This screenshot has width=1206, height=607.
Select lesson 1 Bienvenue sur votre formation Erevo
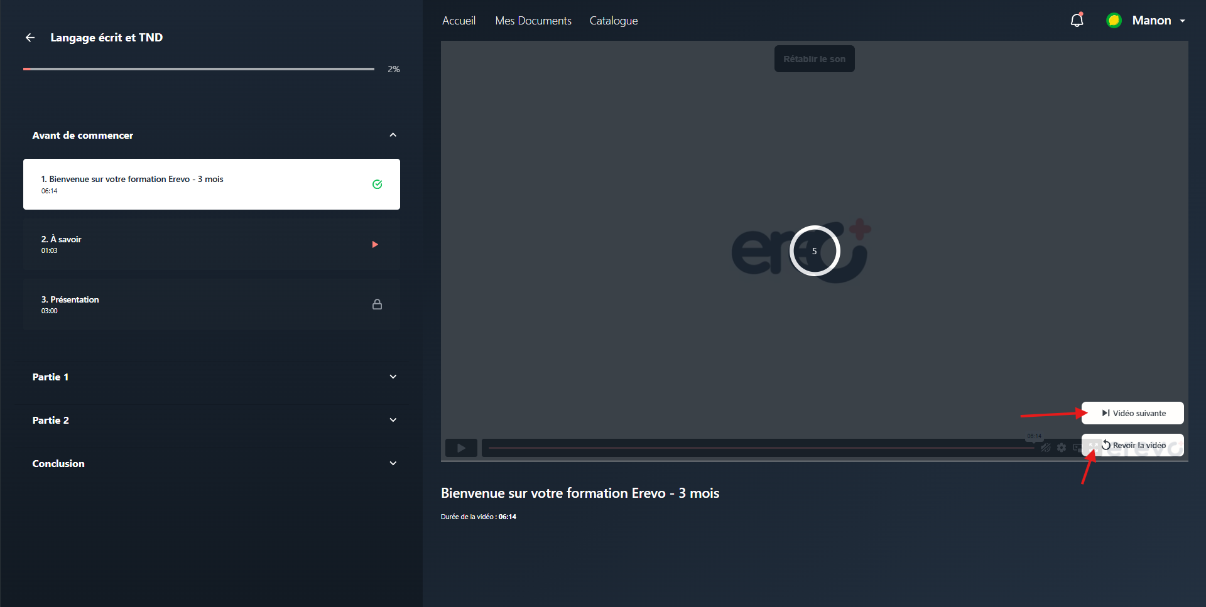212,184
